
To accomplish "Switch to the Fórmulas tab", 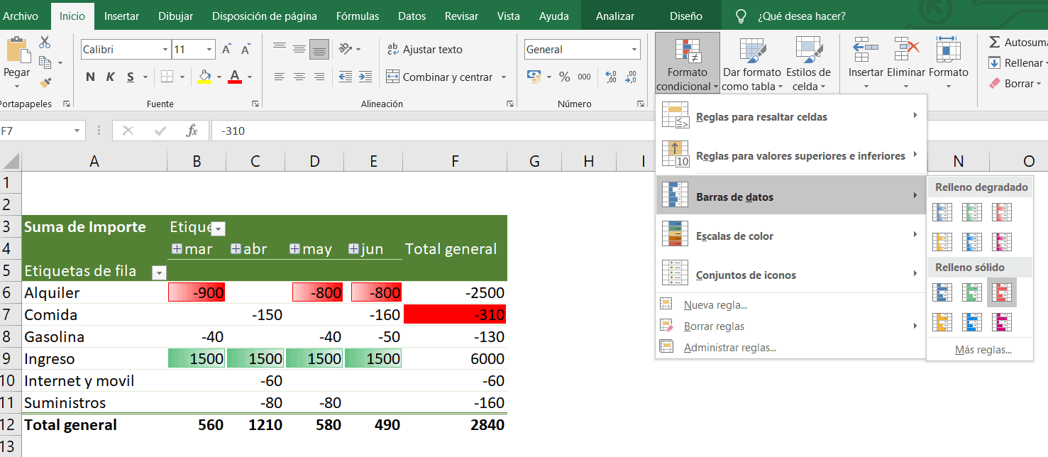I will [x=358, y=16].
